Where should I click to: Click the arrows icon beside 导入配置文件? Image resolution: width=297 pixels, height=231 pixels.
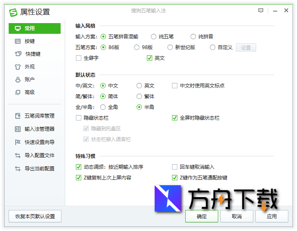(x=18, y=156)
